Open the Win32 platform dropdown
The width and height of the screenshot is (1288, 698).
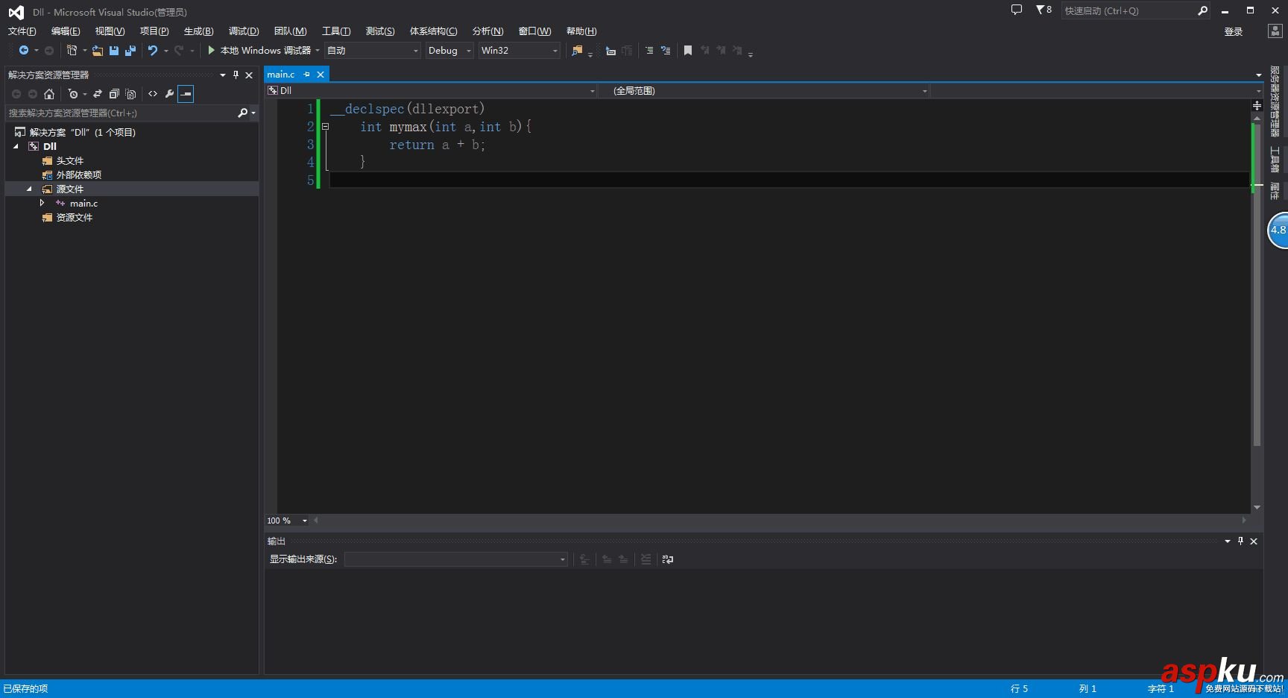[x=518, y=50]
